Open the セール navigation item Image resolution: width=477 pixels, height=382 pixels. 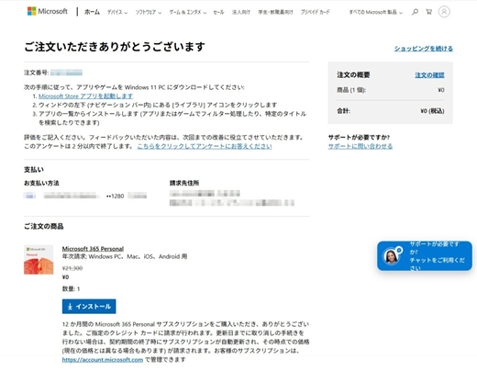[x=218, y=13]
